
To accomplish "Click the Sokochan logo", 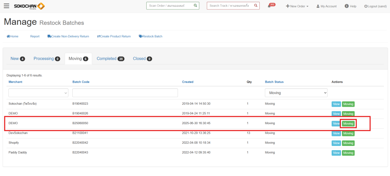I will click(x=29, y=6).
